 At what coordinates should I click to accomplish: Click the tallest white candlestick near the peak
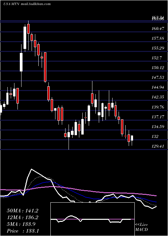25,38
